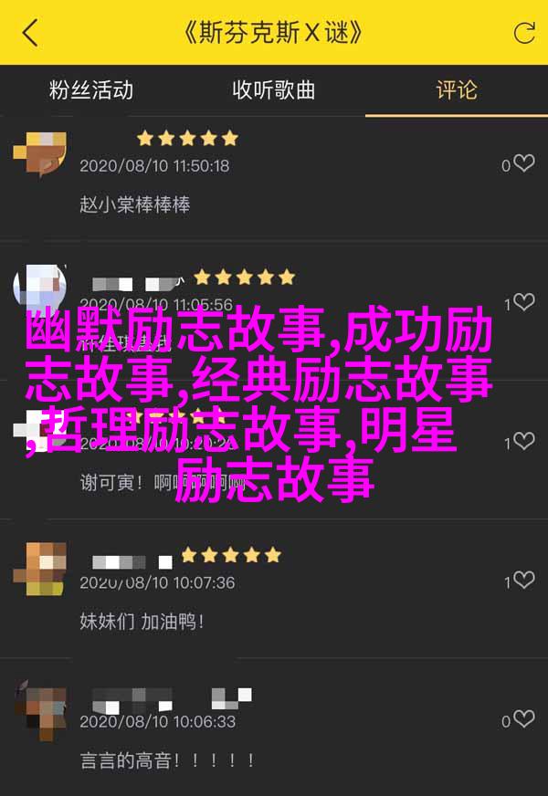Tap five-star rating on 11:50:18 comment
548x796 pixels.
pyautogui.click(x=187, y=138)
